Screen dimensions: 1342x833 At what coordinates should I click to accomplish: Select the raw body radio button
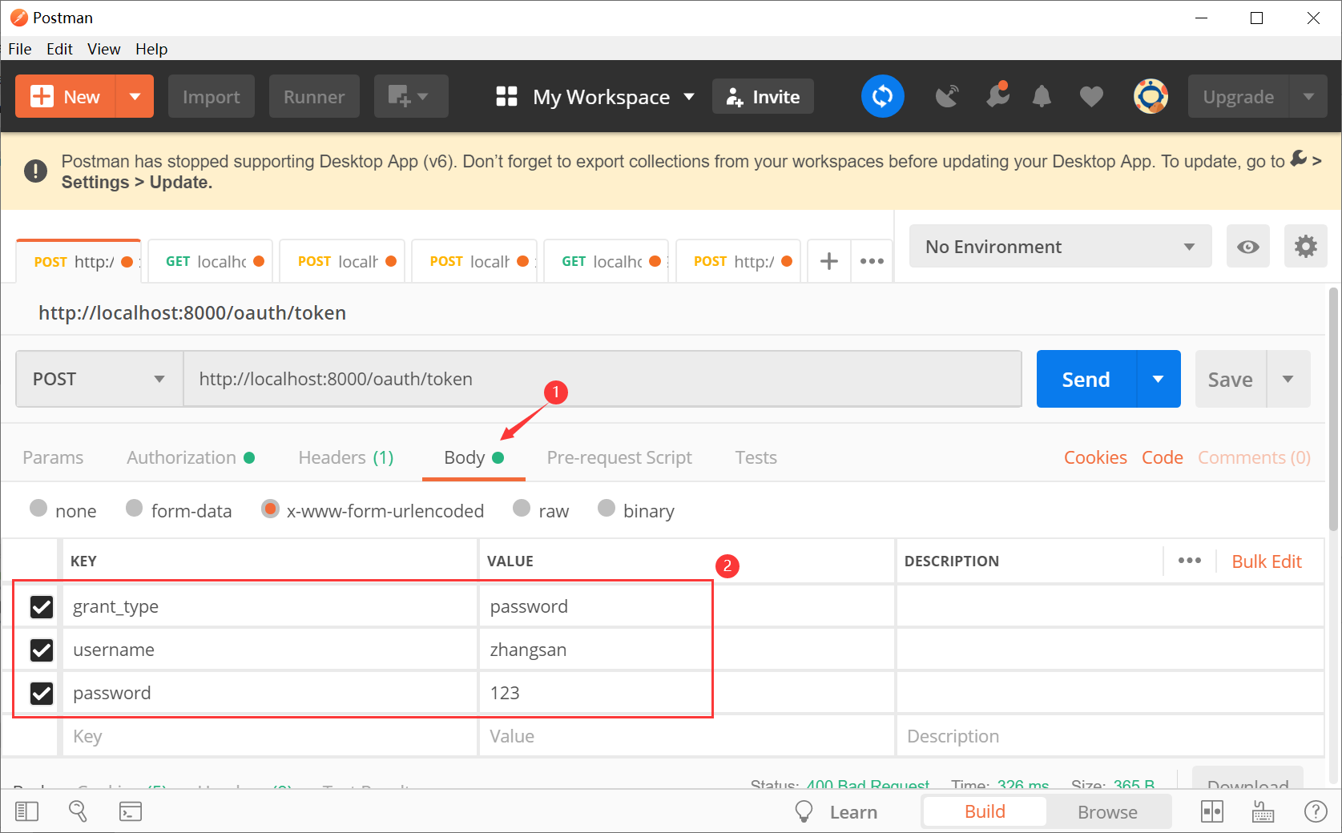click(x=522, y=508)
